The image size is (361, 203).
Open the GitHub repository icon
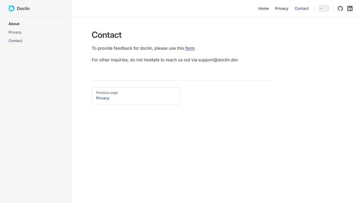[340, 9]
